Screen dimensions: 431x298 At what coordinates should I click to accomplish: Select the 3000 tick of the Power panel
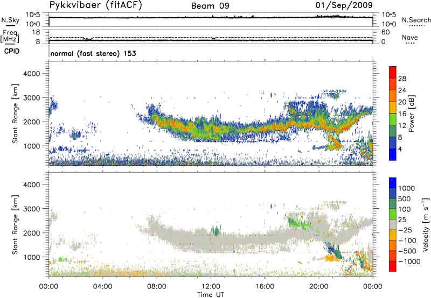tap(32, 98)
